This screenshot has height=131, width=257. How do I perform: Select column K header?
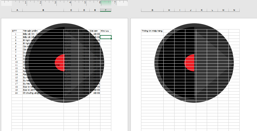pyautogui.click(x=202, y=10)
